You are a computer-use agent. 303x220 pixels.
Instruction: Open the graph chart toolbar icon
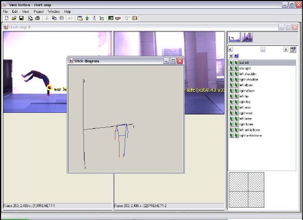[x=102, y=18]
